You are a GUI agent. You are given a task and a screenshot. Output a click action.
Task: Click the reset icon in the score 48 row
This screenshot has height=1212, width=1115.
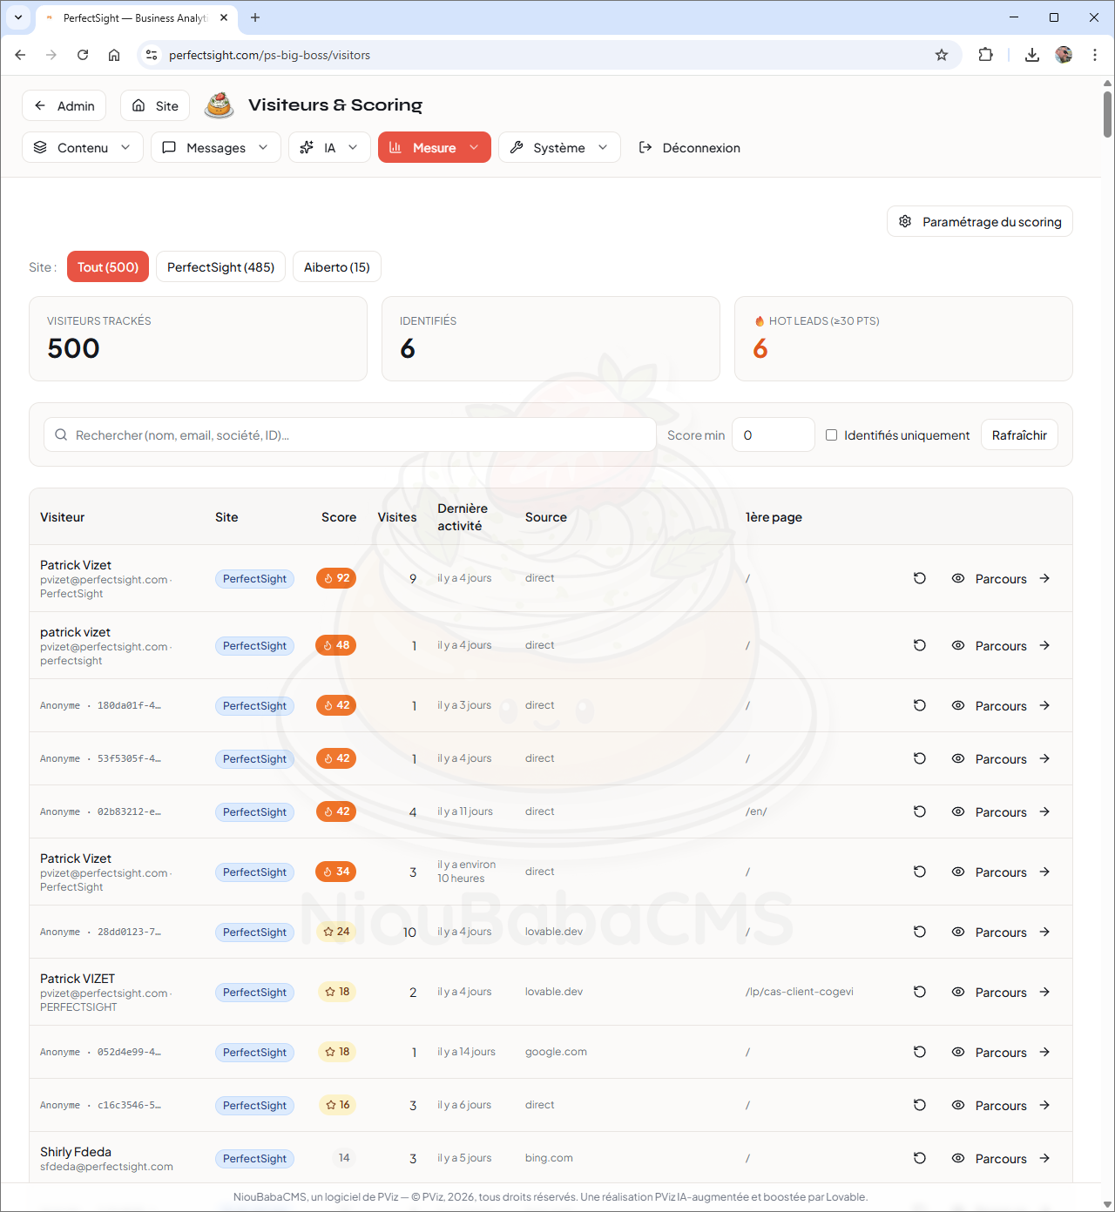(x=919, y=645)
